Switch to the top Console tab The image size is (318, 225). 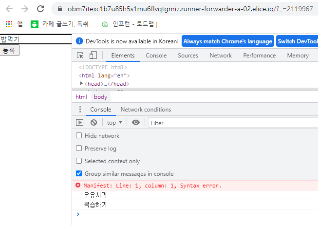point(156,56)
